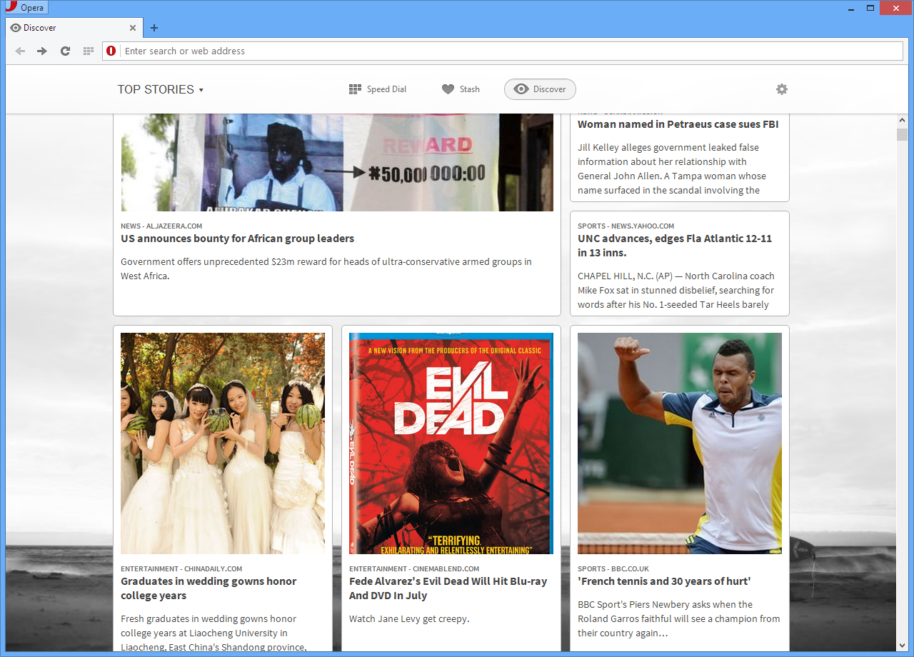Open 'UNC advances, edges Fla Atlantic' story
Screen dimensions: 914x657
pos(675,246)
